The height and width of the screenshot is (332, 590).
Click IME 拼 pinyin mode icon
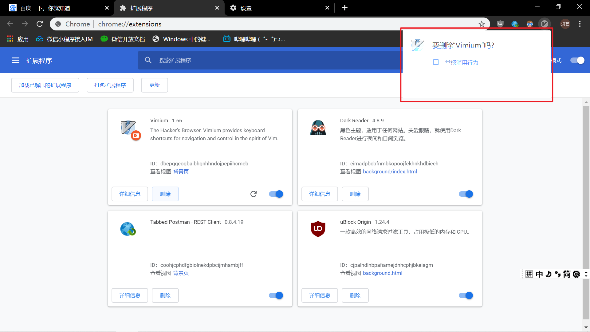click(529, 274)
